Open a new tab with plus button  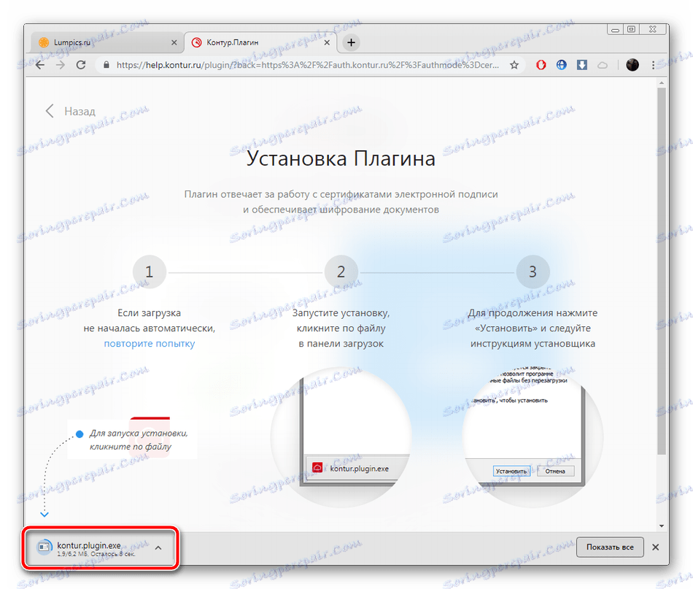click(x=351, y=42)
